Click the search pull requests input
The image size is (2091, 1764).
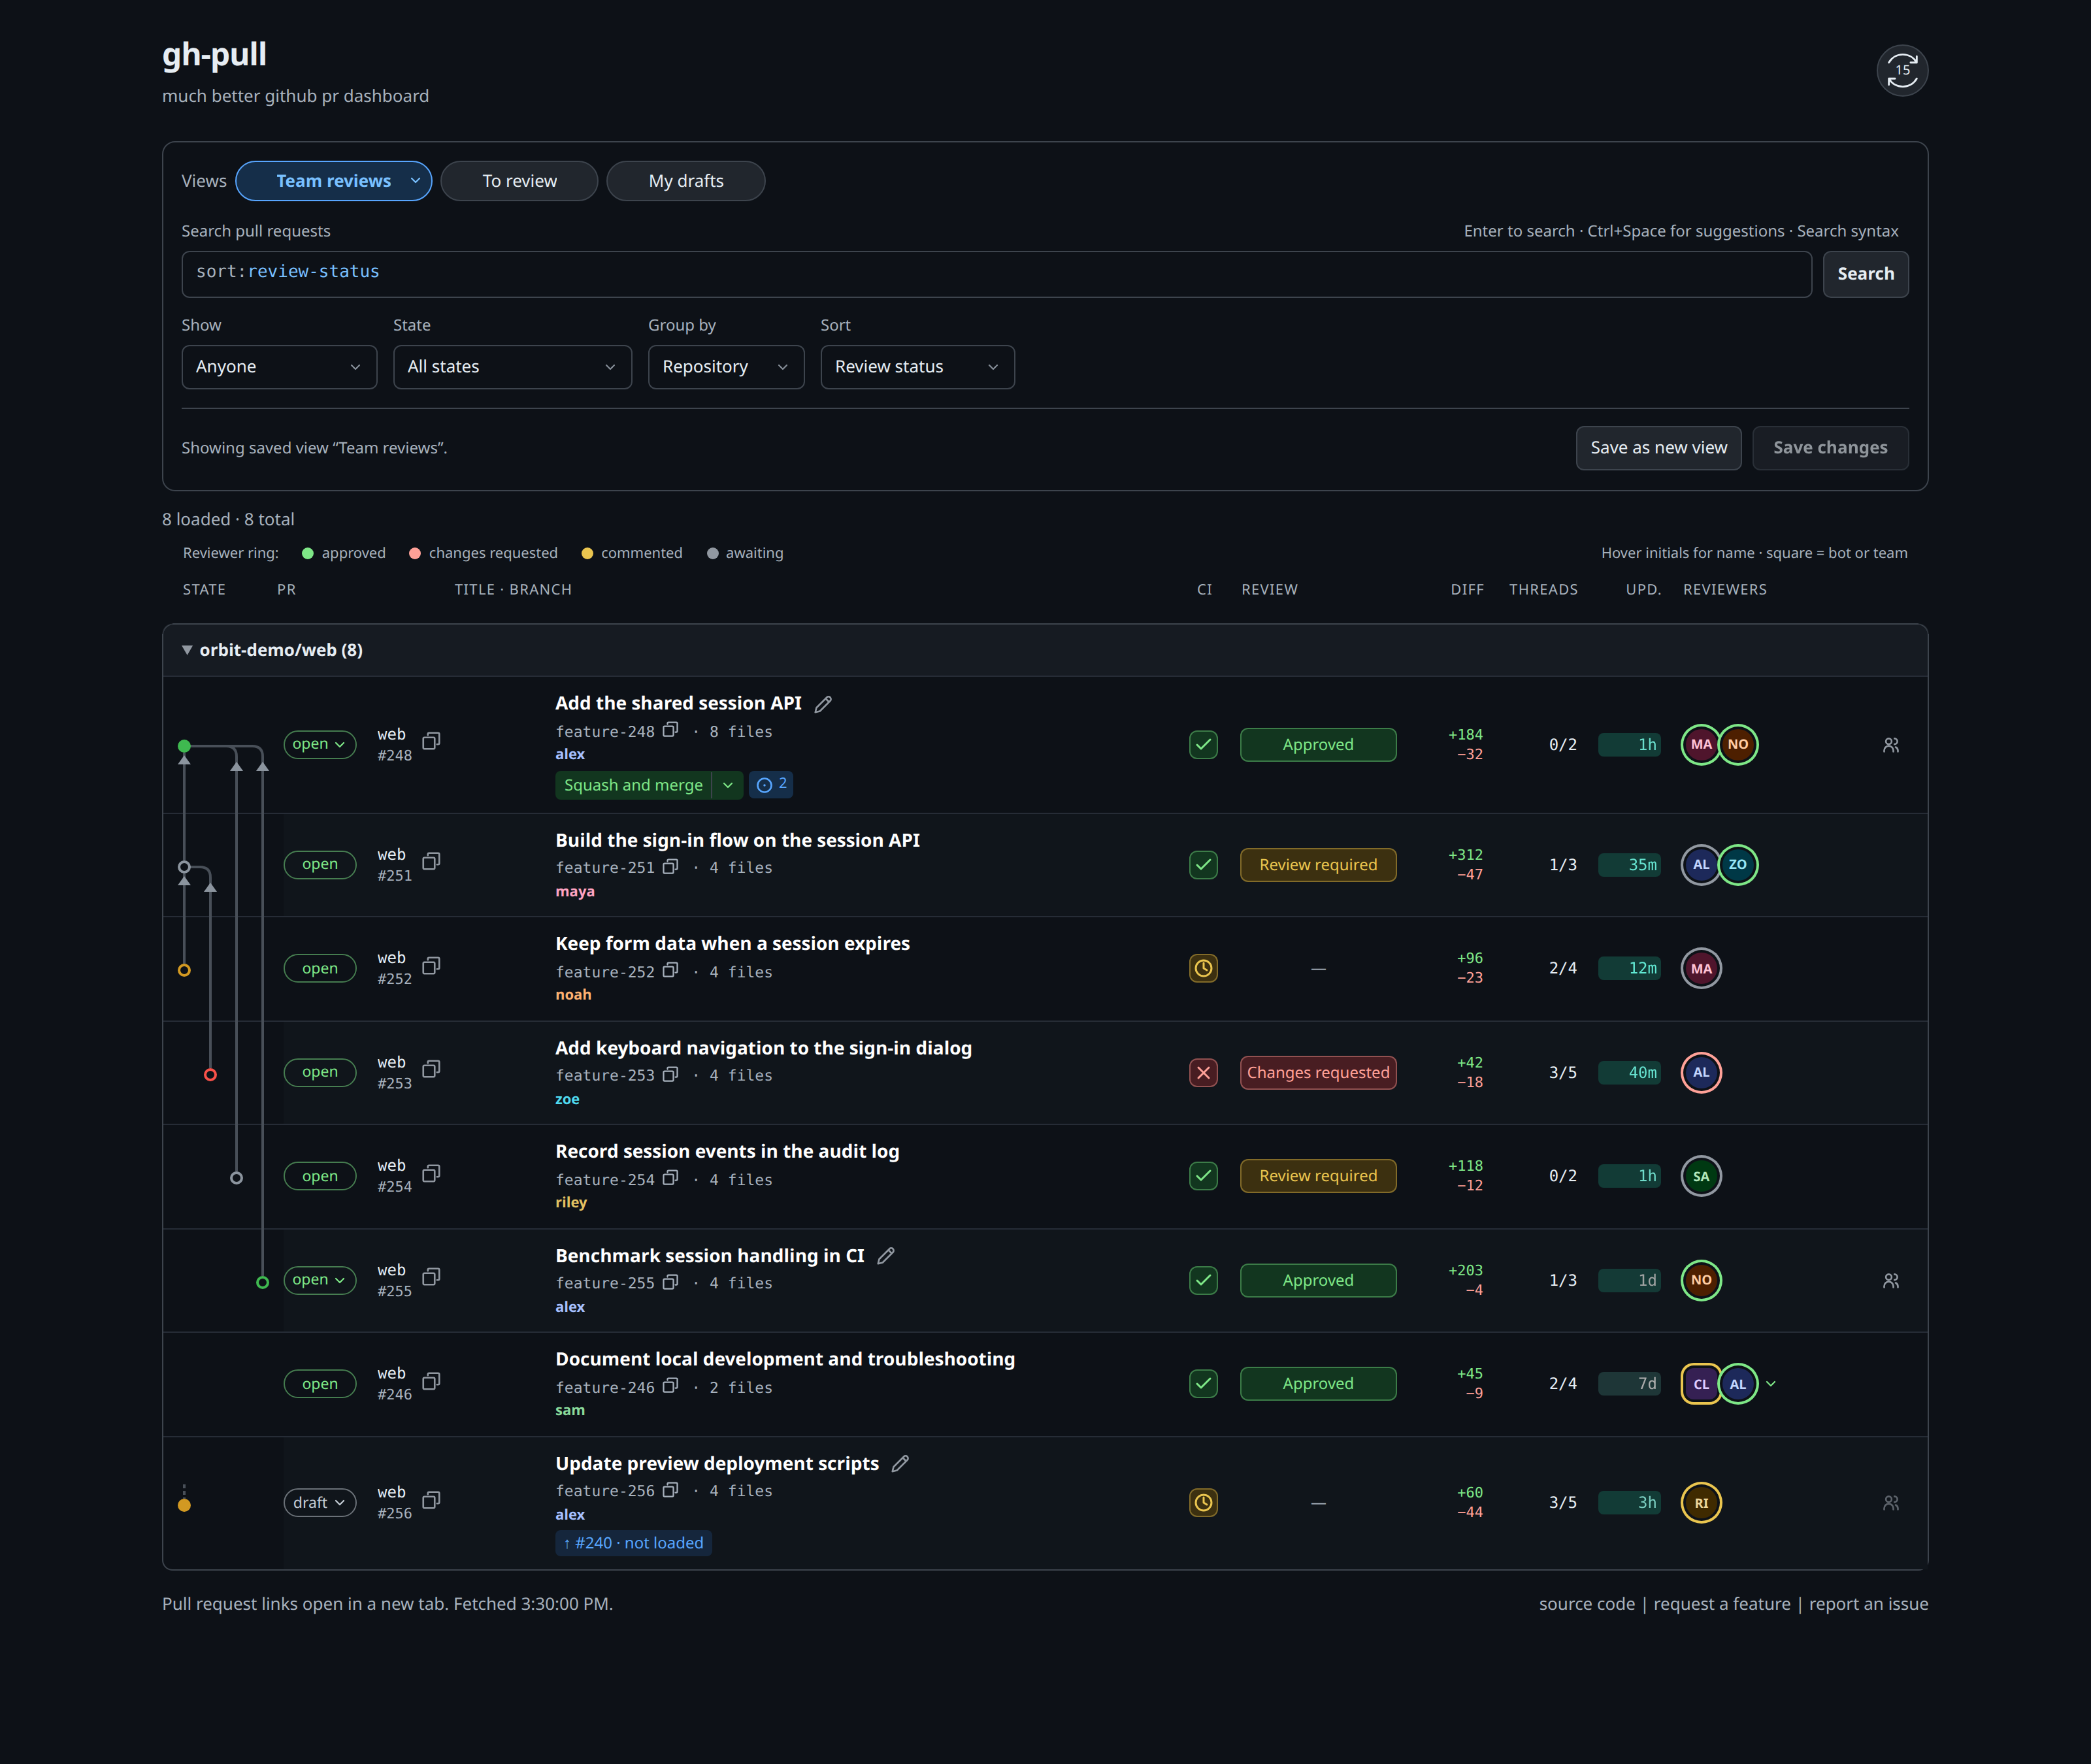tap(996, 274)
